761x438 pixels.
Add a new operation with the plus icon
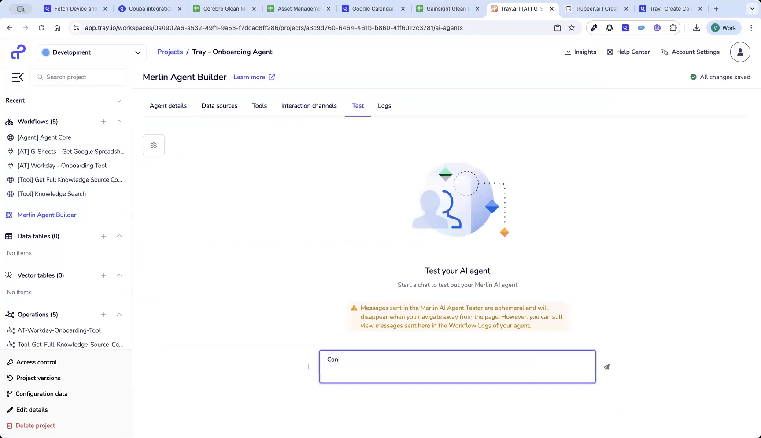pos(103,314)
